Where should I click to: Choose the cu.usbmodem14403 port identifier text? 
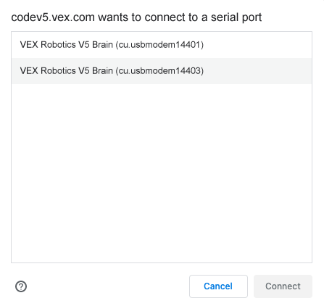pos(159,71)
